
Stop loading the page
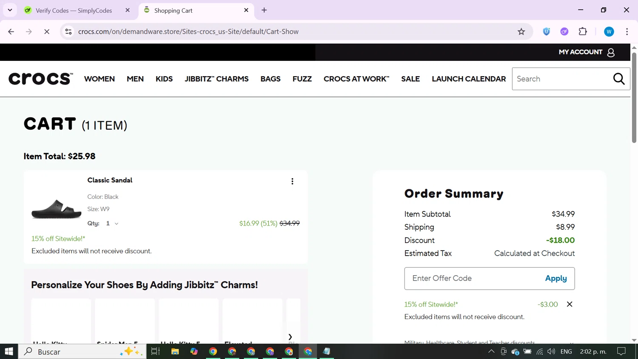click(47, 31)
